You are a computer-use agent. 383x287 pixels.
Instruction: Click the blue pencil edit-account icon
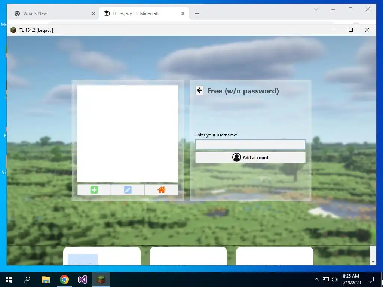click(128, 190)
